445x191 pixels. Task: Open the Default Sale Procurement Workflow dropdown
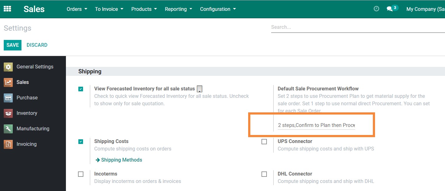tap(317, 125)
